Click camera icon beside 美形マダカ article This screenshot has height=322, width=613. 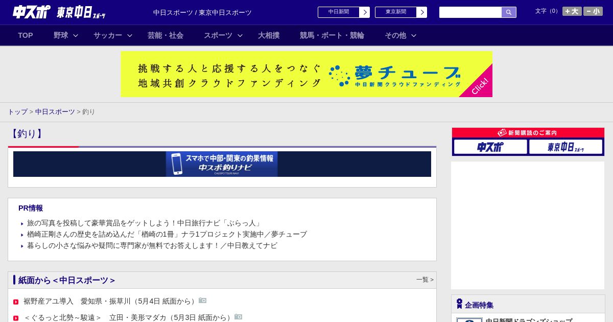[239, 317]
